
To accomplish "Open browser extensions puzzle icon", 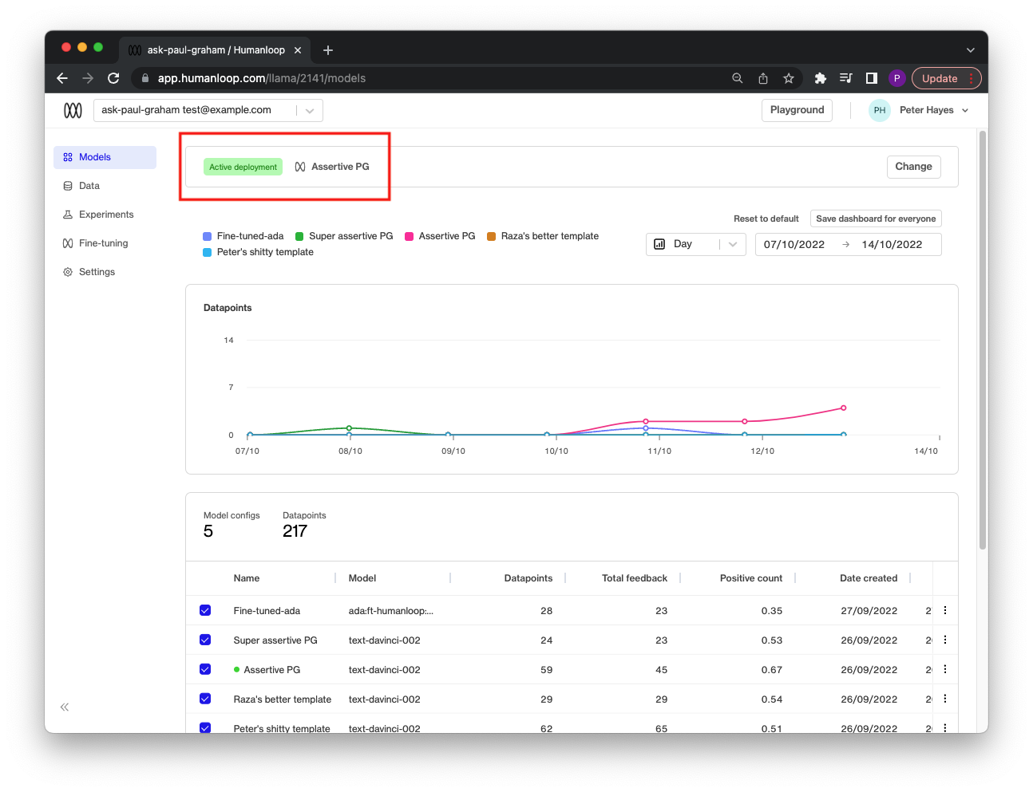I will coord(820,78).
